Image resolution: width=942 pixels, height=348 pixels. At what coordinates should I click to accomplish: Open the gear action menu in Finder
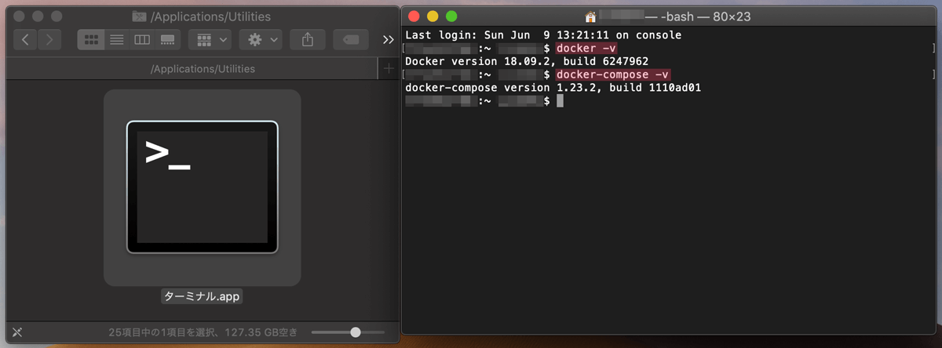[262, 39]
